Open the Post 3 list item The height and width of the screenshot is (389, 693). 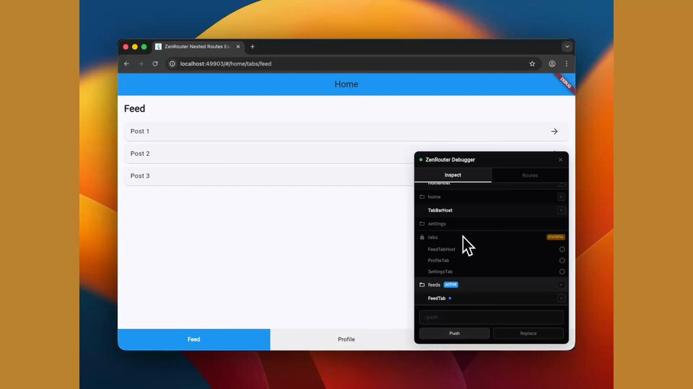click(269, 176)
